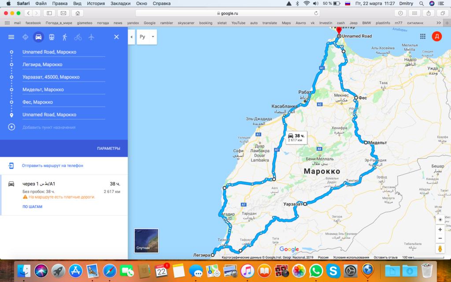Select driving travel mode icon
This screenshot has height=282, width=451.
coord(38,37)
